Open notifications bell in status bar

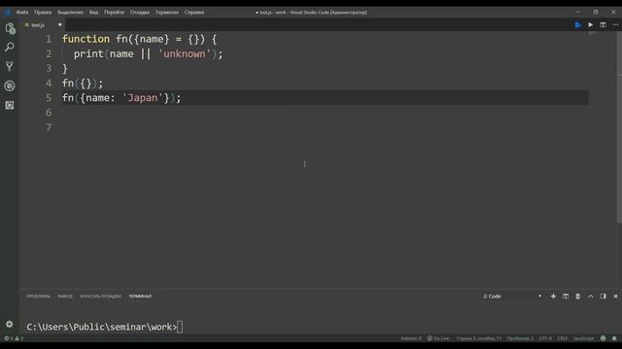point(614,338)
